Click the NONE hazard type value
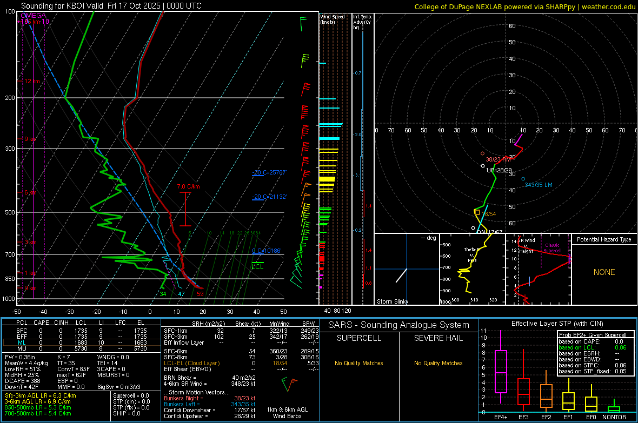Viewport: 638px width, 423px height. 604,272
